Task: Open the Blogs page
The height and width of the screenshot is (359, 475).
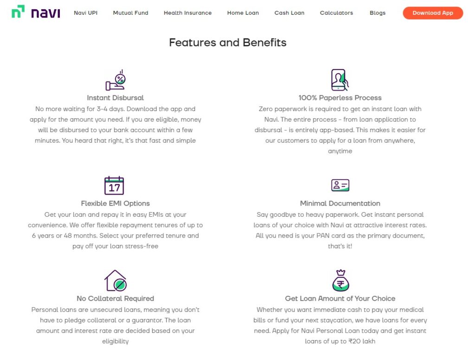Action: point(377,13)
